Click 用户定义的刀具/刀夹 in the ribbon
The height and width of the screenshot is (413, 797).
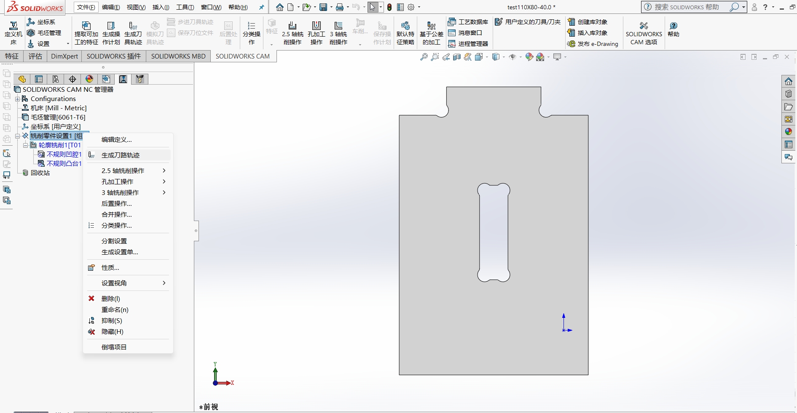pos(528,22)
